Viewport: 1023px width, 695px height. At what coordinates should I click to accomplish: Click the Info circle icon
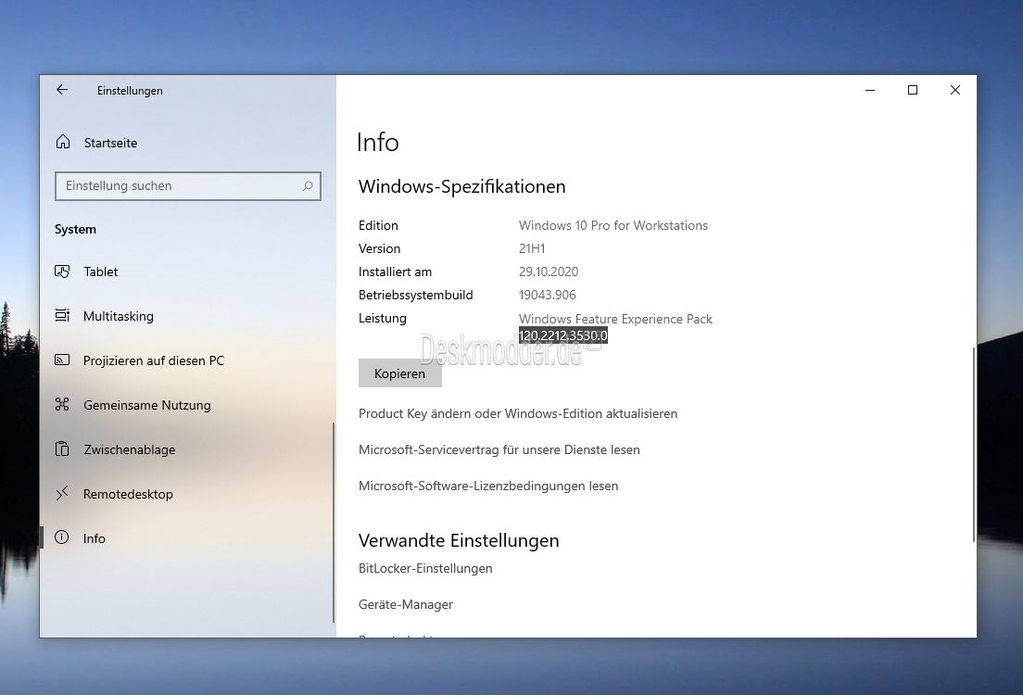[62, 537]
